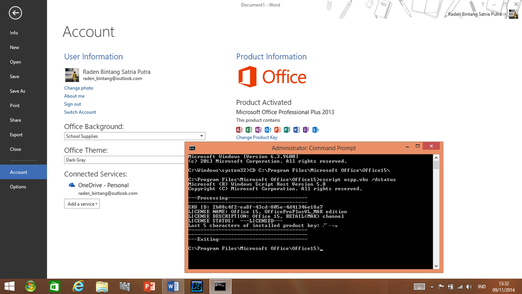Click the Change Product Key link

pos(257,138)
